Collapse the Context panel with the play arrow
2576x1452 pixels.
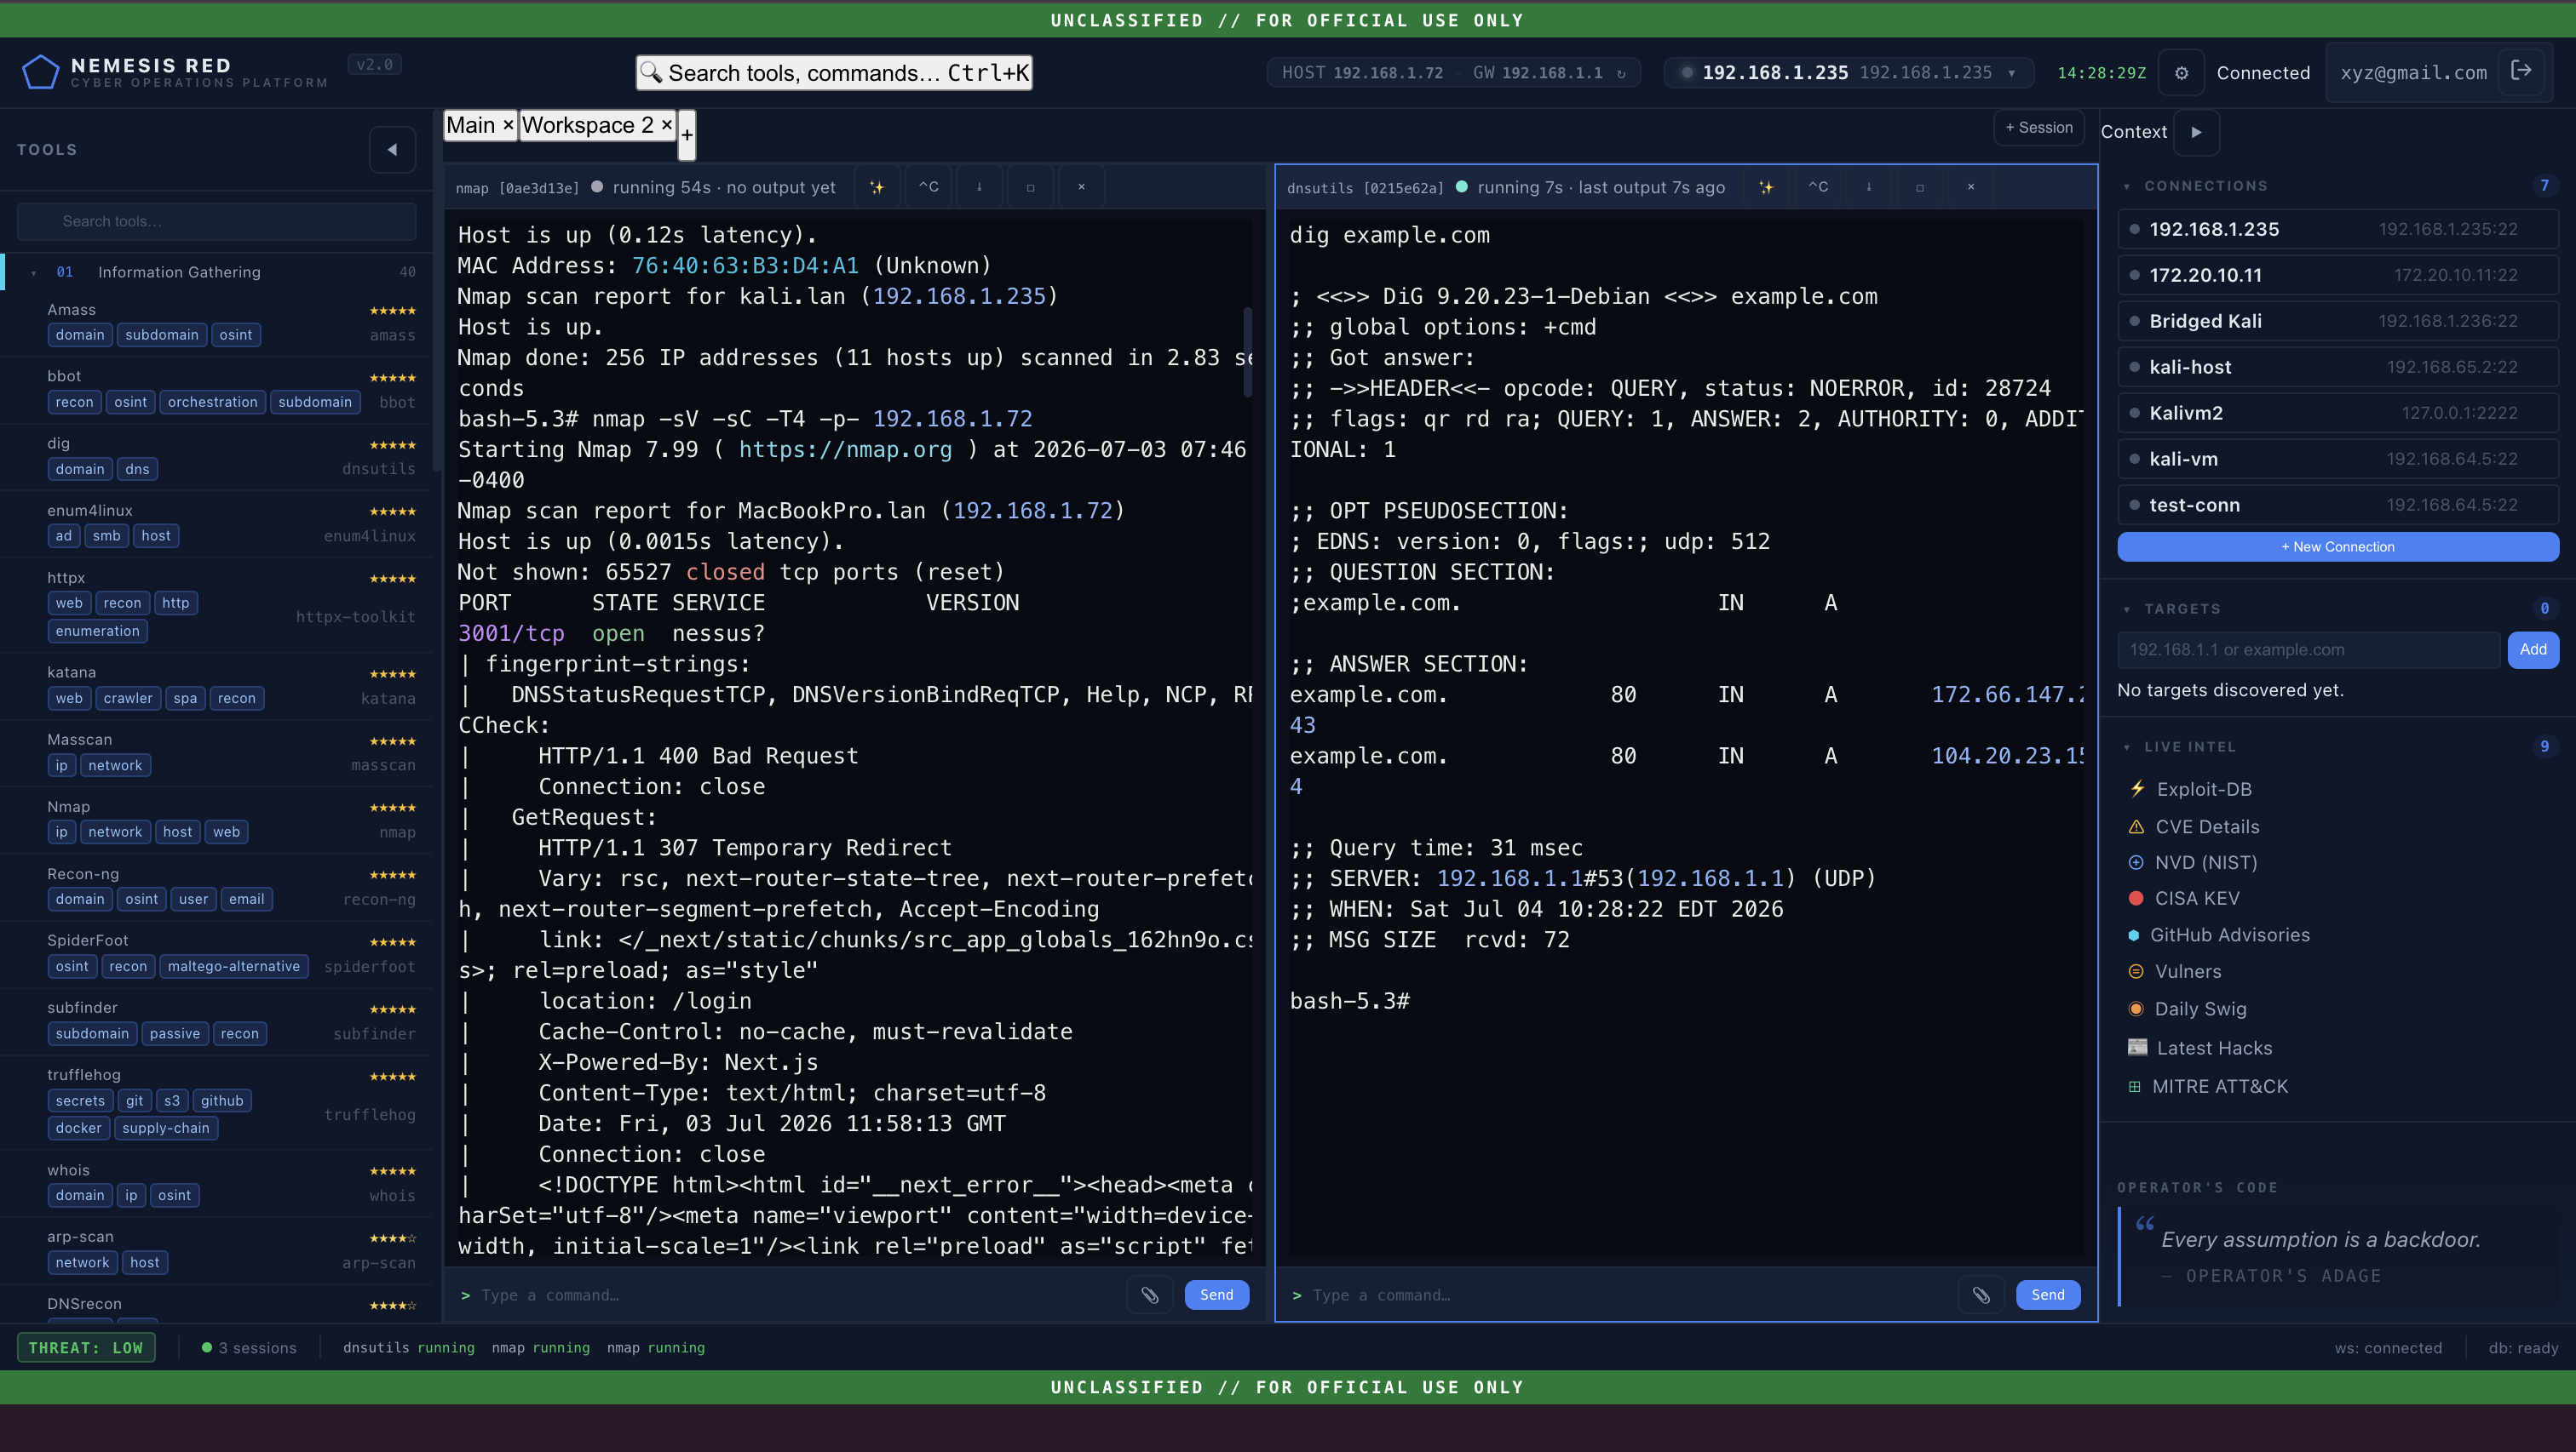click(2196, 132)
